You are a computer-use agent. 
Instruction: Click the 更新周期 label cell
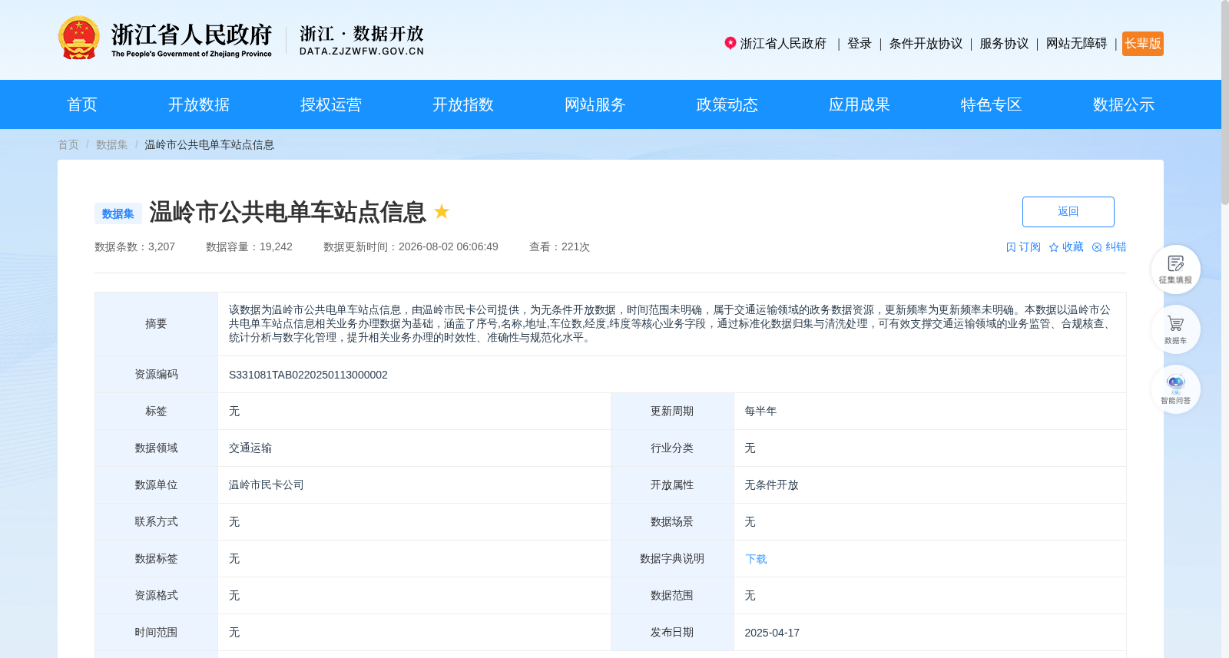[672, 412]
